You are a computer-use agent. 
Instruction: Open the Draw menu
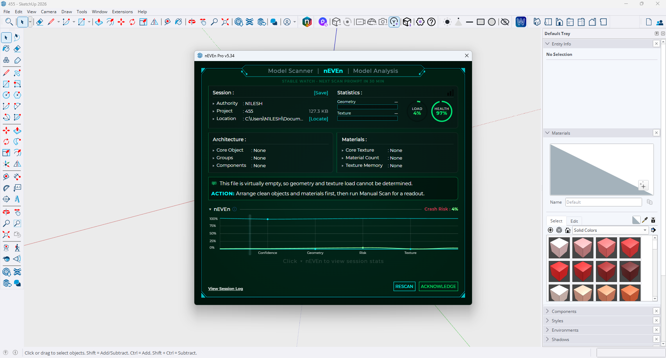click(x=67, y=12)
